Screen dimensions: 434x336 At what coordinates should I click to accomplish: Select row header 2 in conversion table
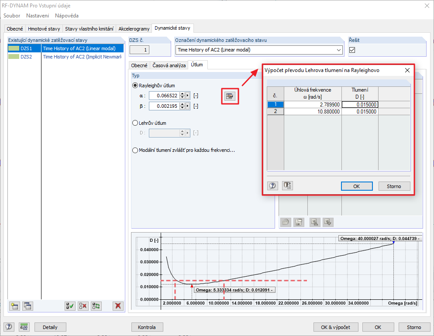pyautogui.click(x=276, y=111)
